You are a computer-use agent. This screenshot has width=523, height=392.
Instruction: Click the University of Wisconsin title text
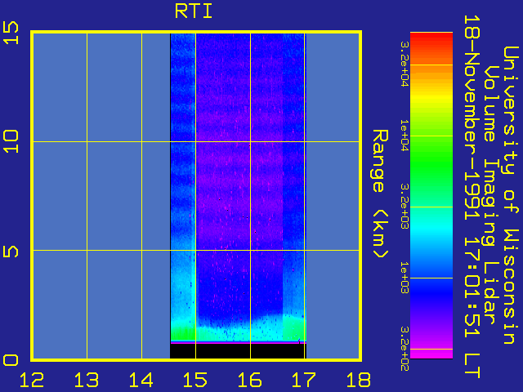tap(511, 195)
